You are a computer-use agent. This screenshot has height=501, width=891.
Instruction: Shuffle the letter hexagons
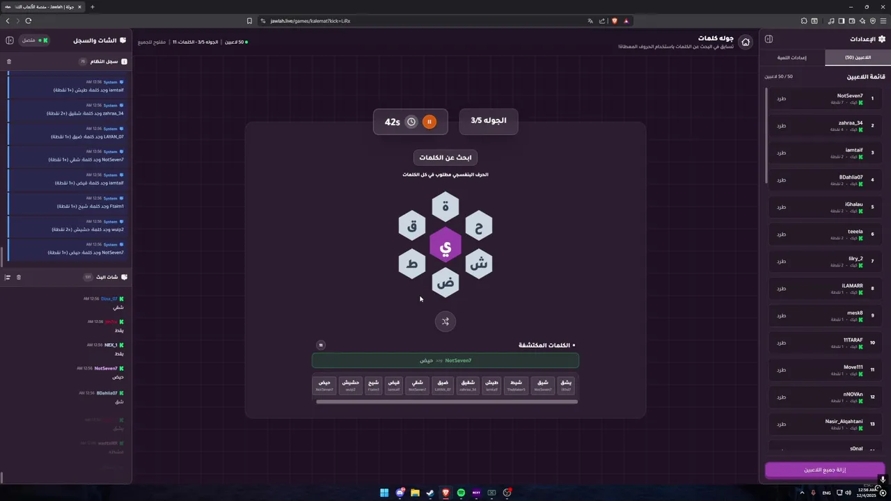coord(445,321)
